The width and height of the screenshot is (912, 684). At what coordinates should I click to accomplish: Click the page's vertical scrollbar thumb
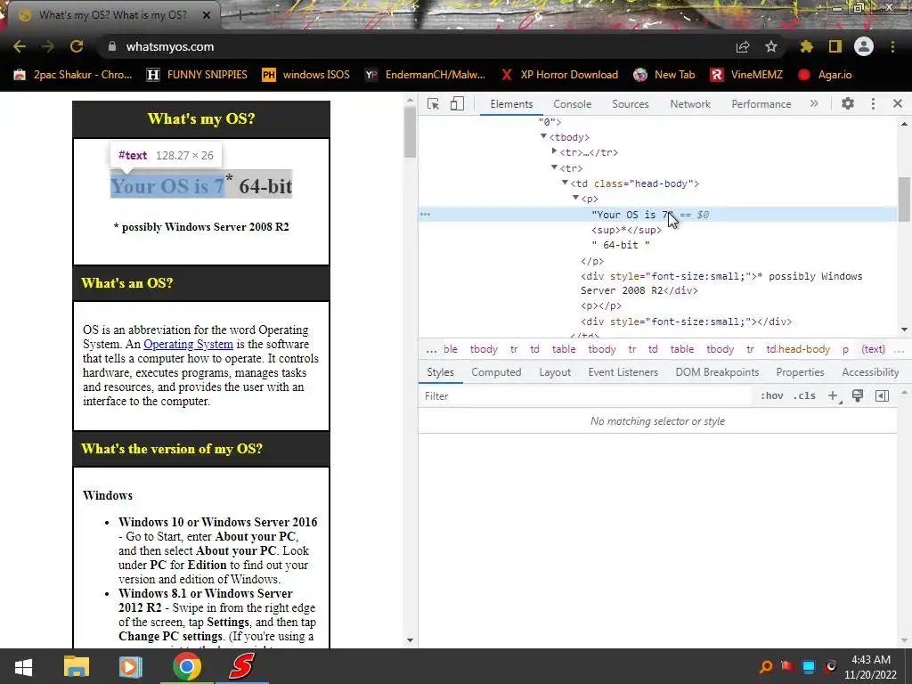[410, 132]
